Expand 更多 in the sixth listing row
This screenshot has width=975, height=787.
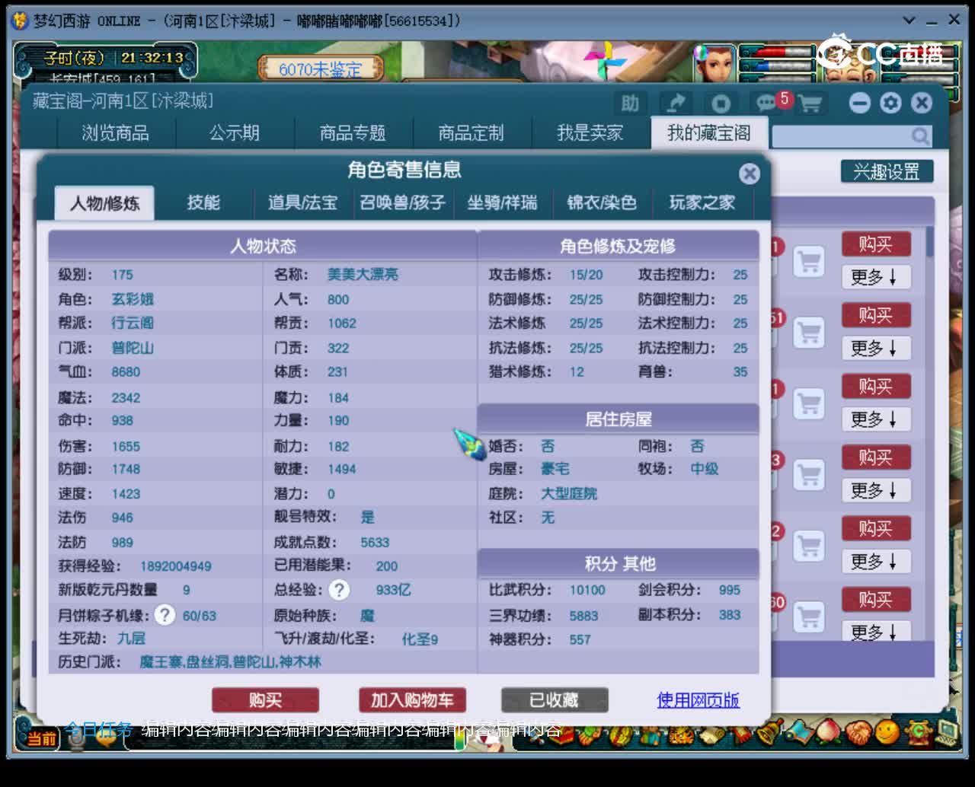coord(875,631)
